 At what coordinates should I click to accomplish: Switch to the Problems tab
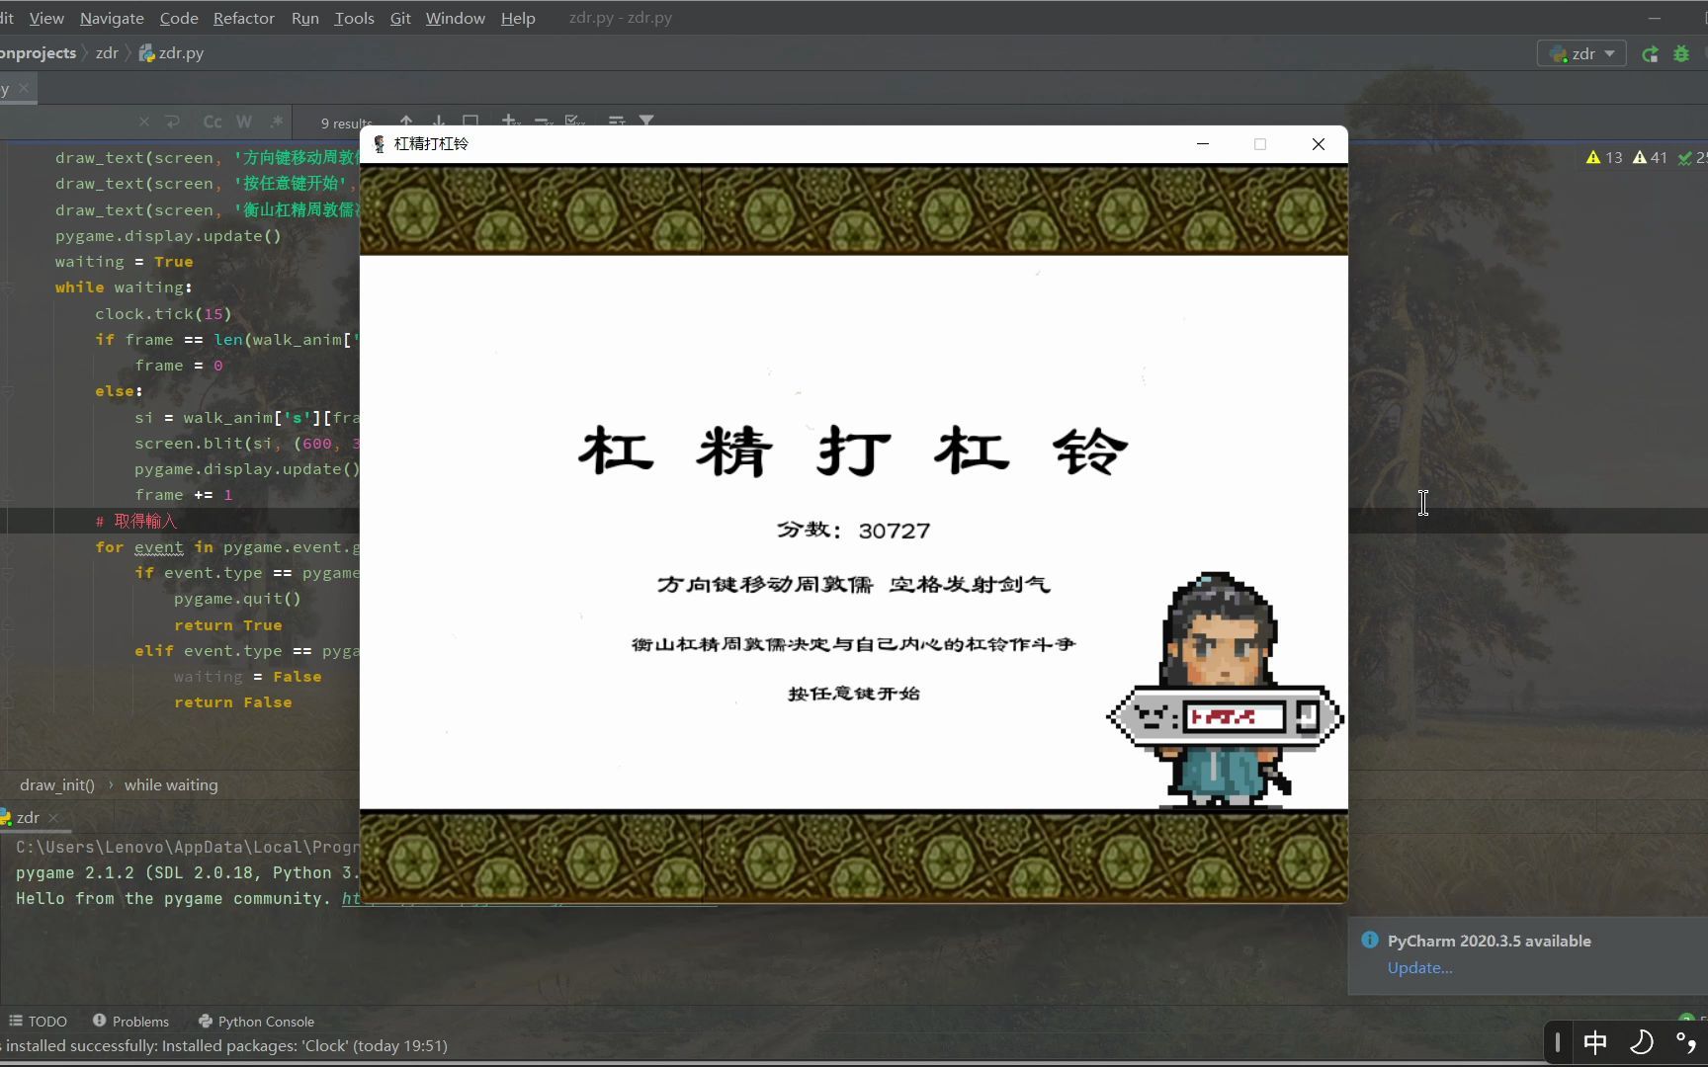139,1021
